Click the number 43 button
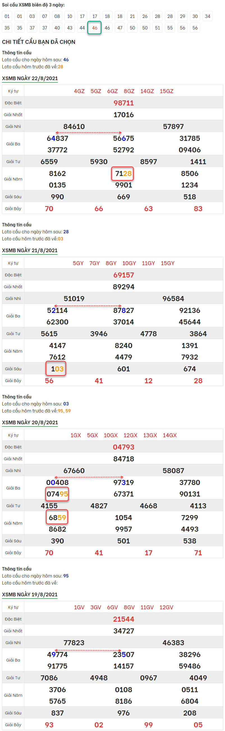225x731 pixels. point(70,28)
